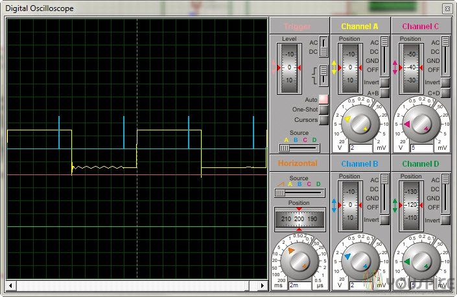Toggle Channel A Invert button
The image size is (457, 297).
(x=384, y=82)
